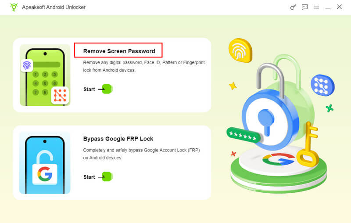The width and height of the screenshot is (351, 223).
Task: Click the Apeaksoft Android Unlocker logo icon
Action: [x=14, y=7]
